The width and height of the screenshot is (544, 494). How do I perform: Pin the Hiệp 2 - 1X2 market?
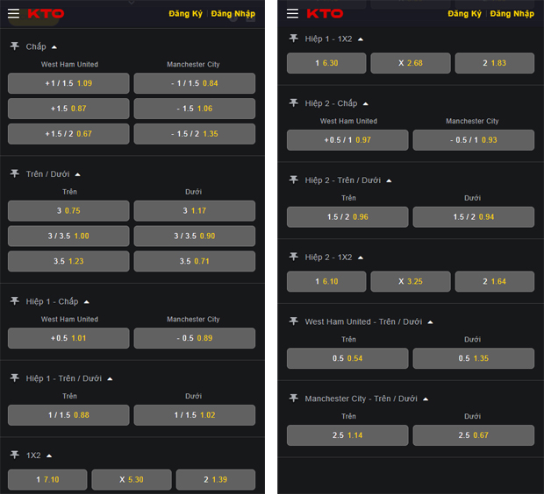tap(293, 258)
